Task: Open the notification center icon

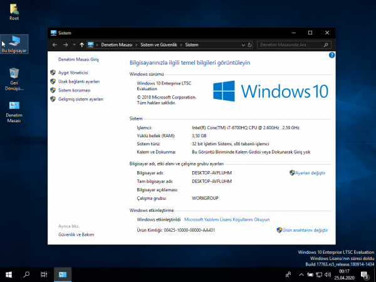Action: [x=364, y=274]
